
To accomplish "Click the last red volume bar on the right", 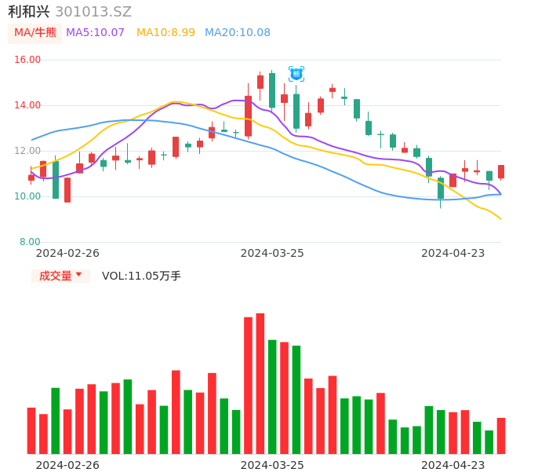I will click(x=501, y=435).
